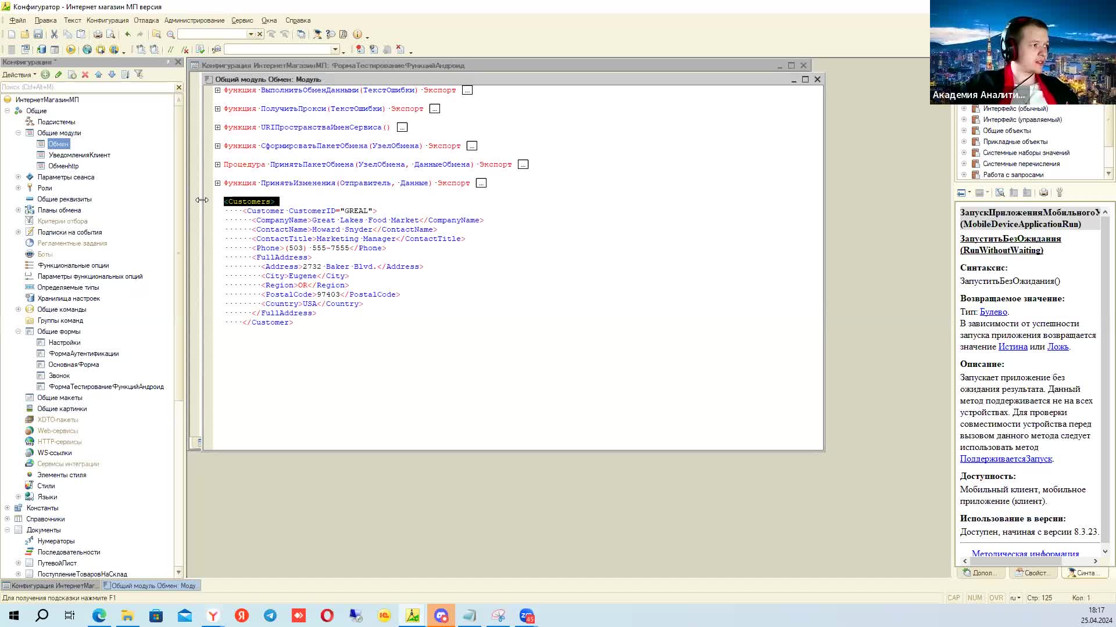This screenshot has width=1116, height=627.
Task: Open the Файл menu
Action: (17, 20)
